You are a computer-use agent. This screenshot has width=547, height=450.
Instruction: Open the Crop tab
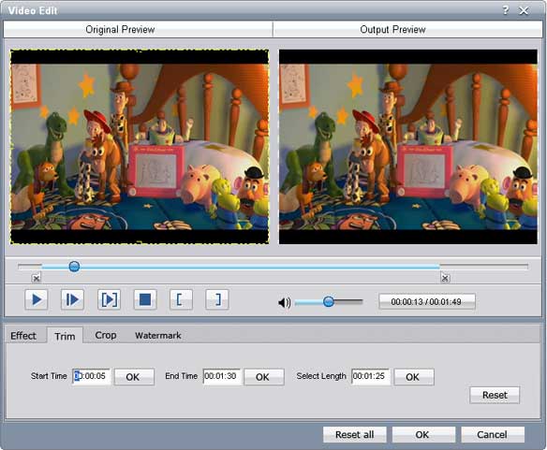click(106, 335)
